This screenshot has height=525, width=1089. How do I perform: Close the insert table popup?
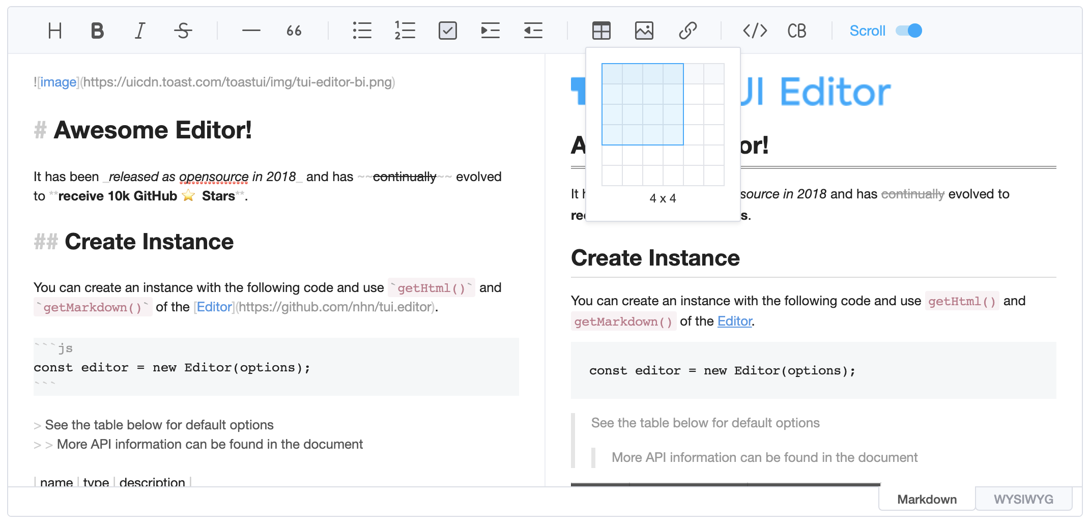[x=601, y=31]
